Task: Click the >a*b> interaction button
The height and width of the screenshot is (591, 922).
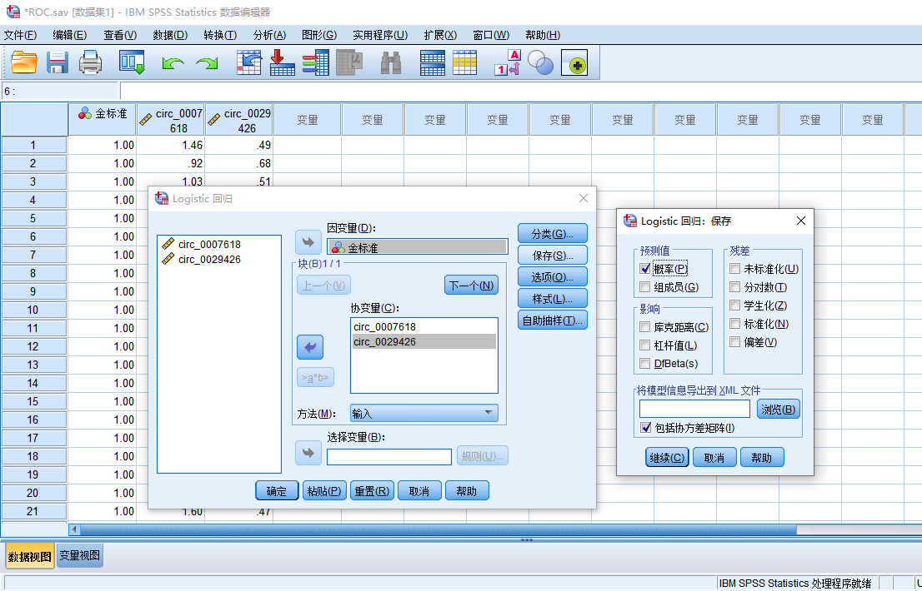Action: tap(316, 377)
